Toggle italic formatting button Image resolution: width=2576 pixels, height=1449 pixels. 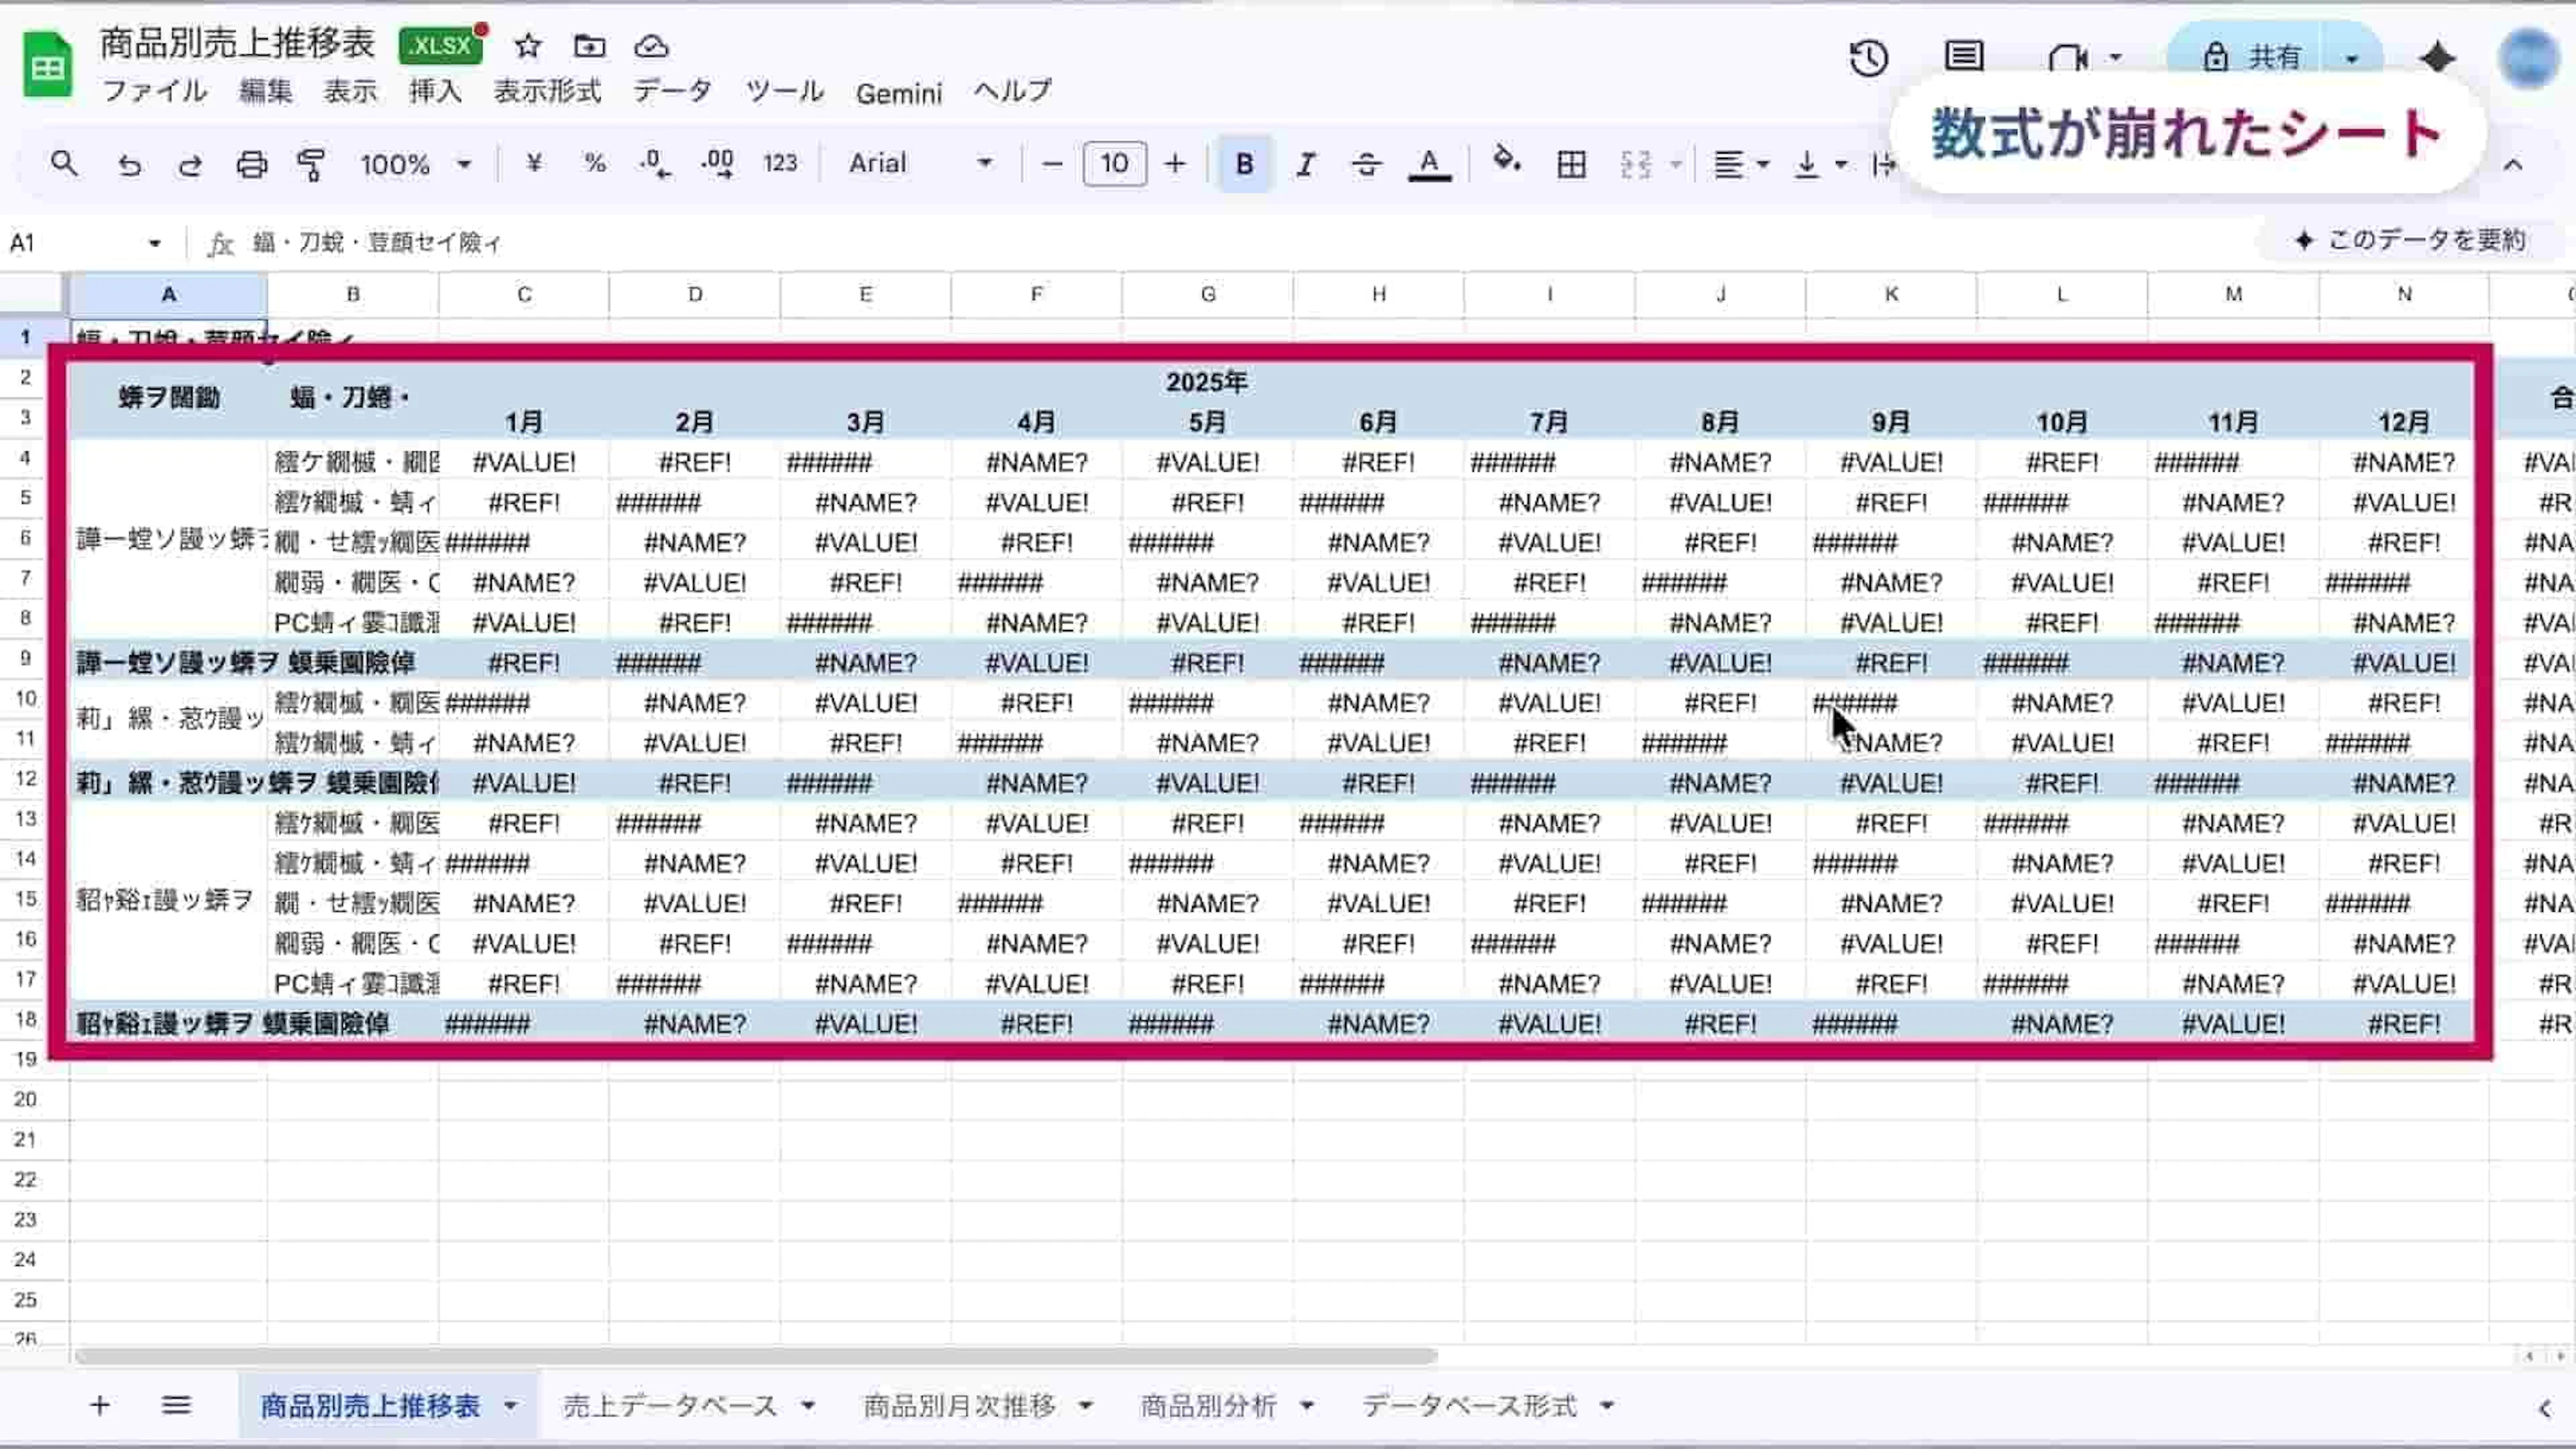1305,164
